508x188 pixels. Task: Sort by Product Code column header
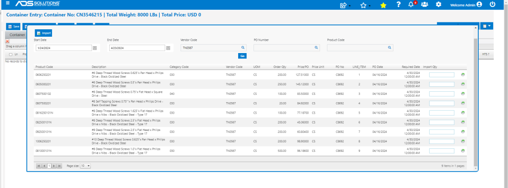44,67
